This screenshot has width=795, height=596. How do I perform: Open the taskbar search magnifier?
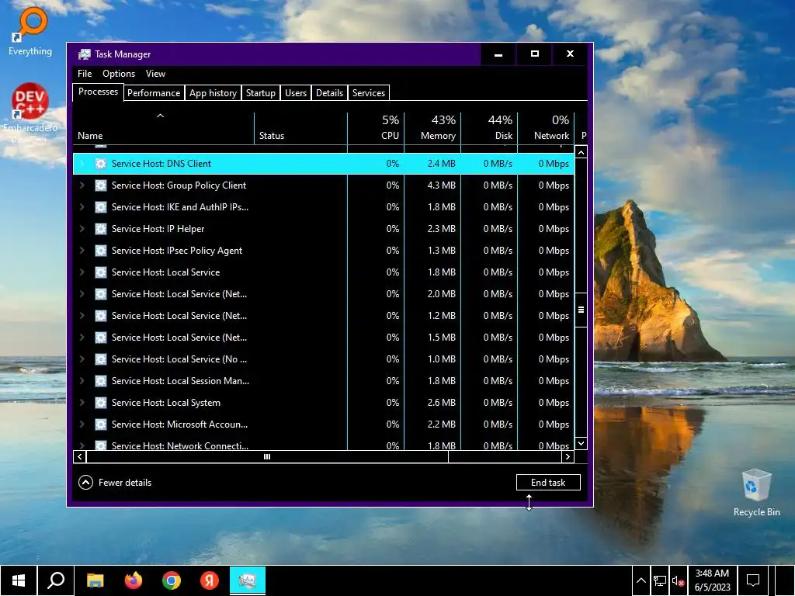click(56, 580)
